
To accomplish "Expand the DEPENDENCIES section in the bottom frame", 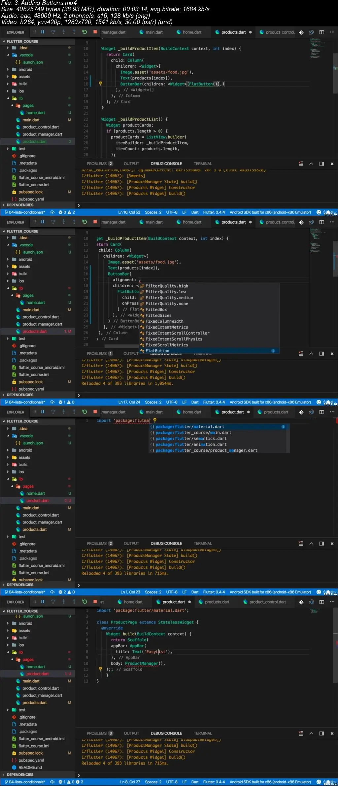I will click(x=3, y=774).
